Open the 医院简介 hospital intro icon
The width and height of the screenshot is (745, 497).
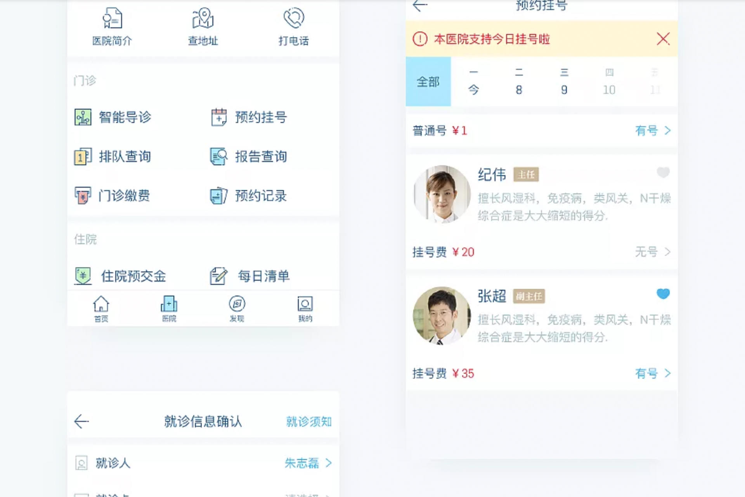113,18
